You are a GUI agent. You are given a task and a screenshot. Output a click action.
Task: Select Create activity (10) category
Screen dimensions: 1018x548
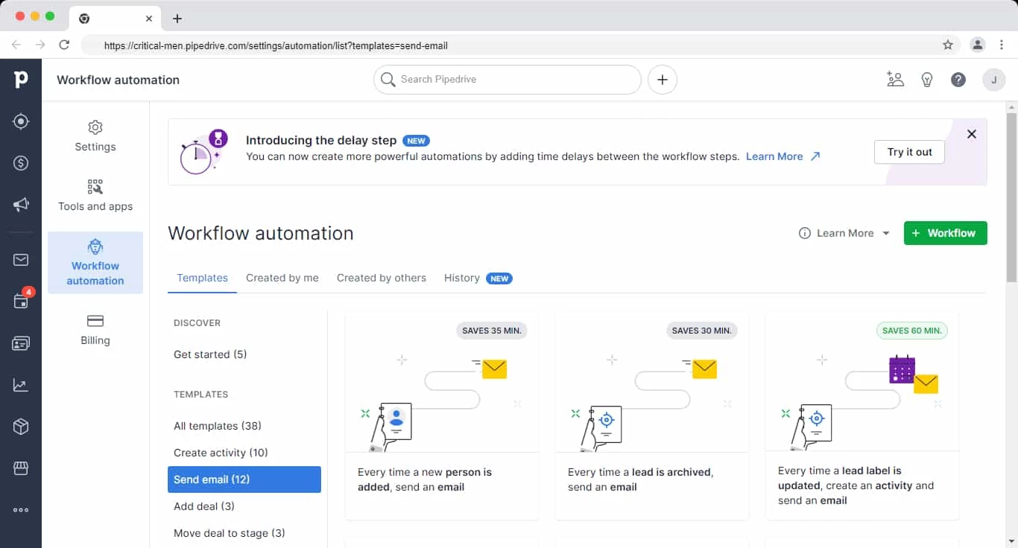(244, 453)
